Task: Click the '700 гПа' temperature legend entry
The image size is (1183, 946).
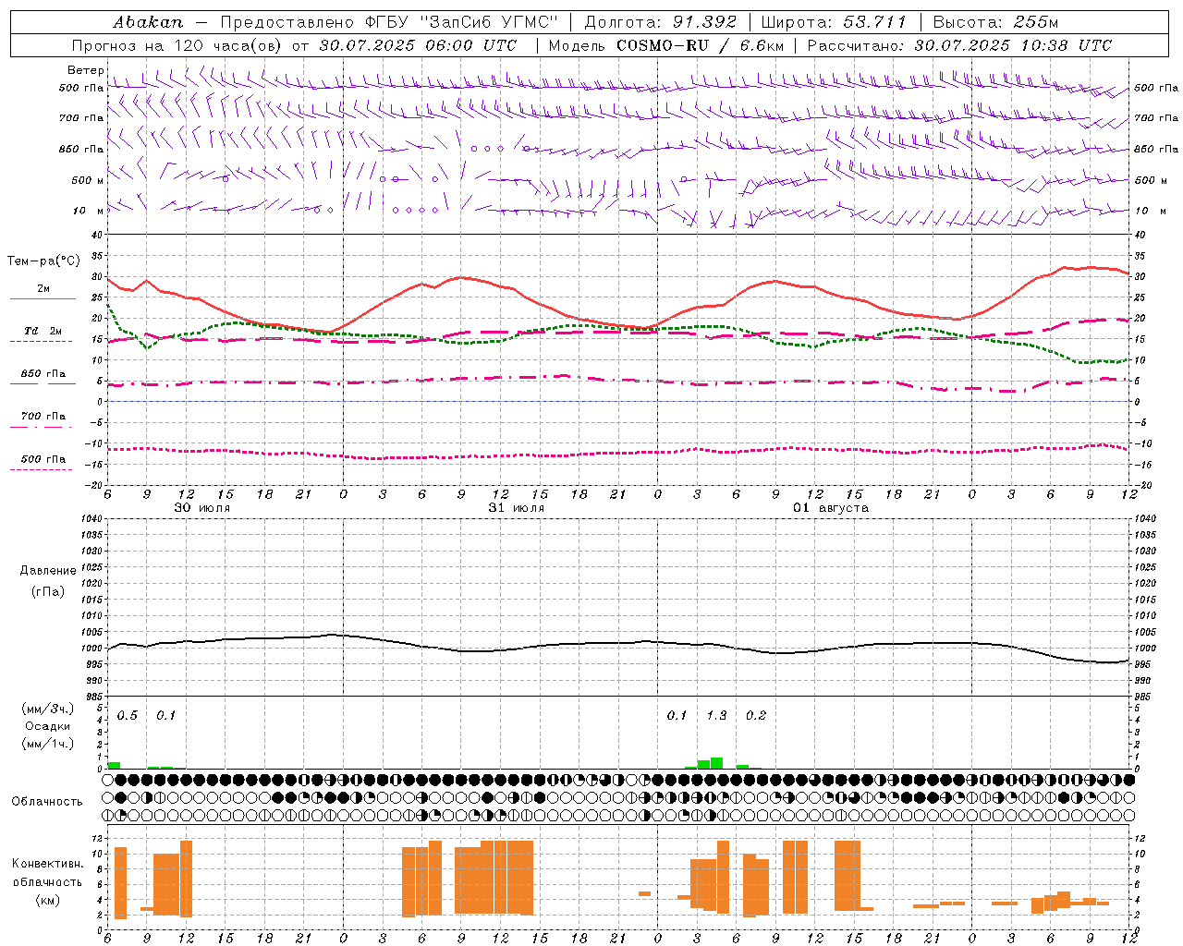Action: point(43,417)
